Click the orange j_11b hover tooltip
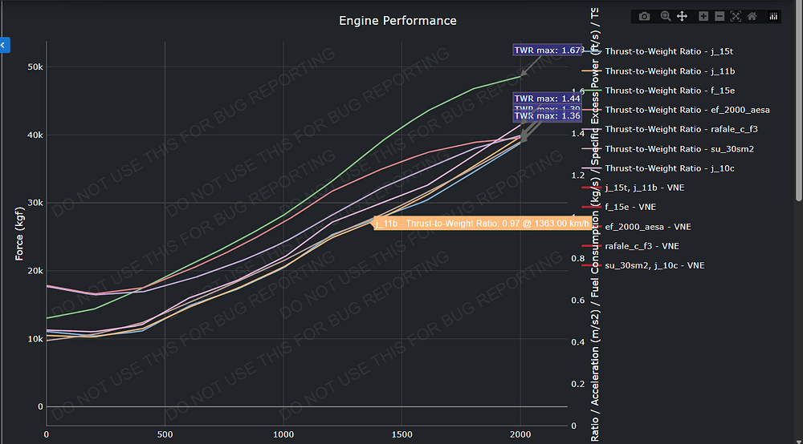The image size is (803, 444). click(482, 224)
